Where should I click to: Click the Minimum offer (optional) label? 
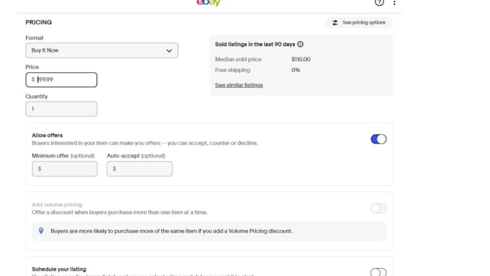63,156
